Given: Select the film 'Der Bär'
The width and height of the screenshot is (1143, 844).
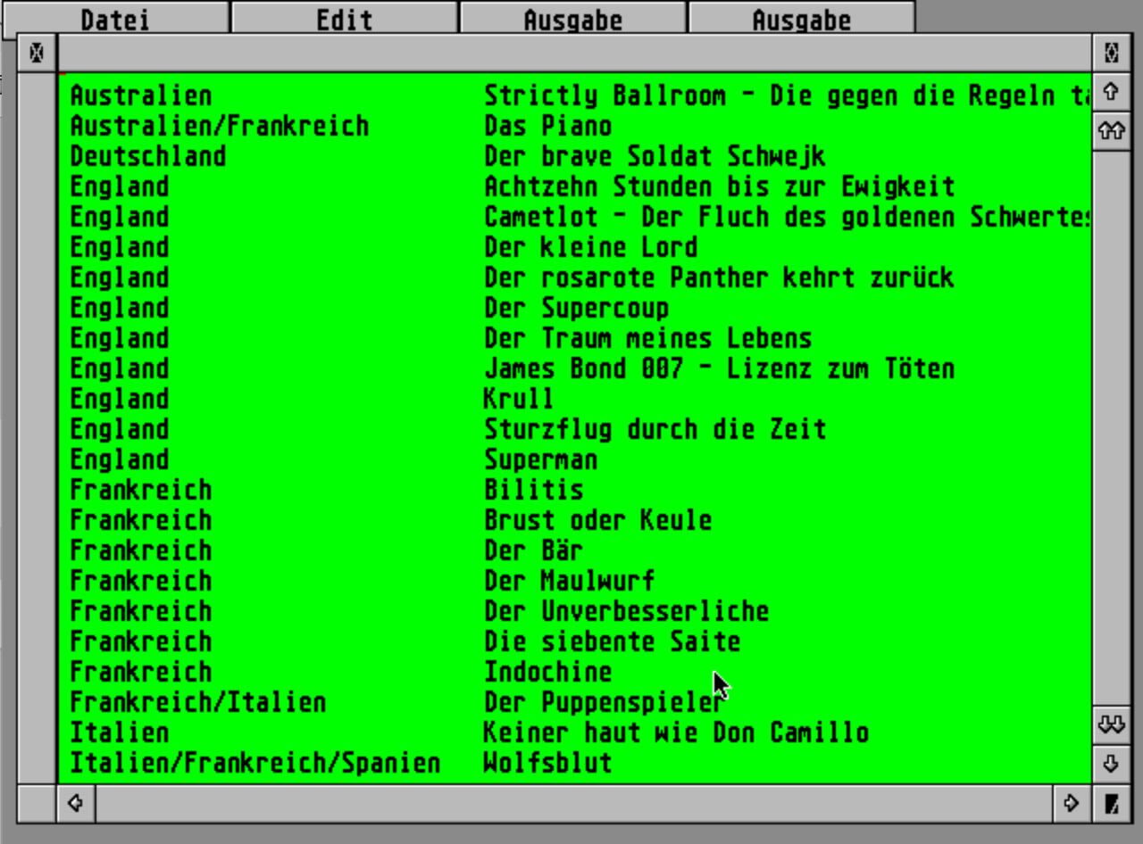Looking at the screenshot, I should pos(533,550).
